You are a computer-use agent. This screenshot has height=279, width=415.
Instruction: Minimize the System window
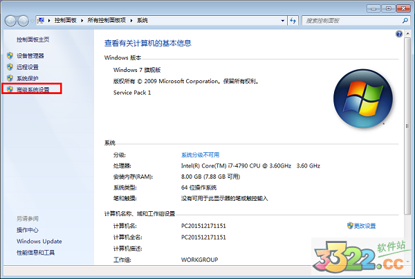click(x=373, y=8)
